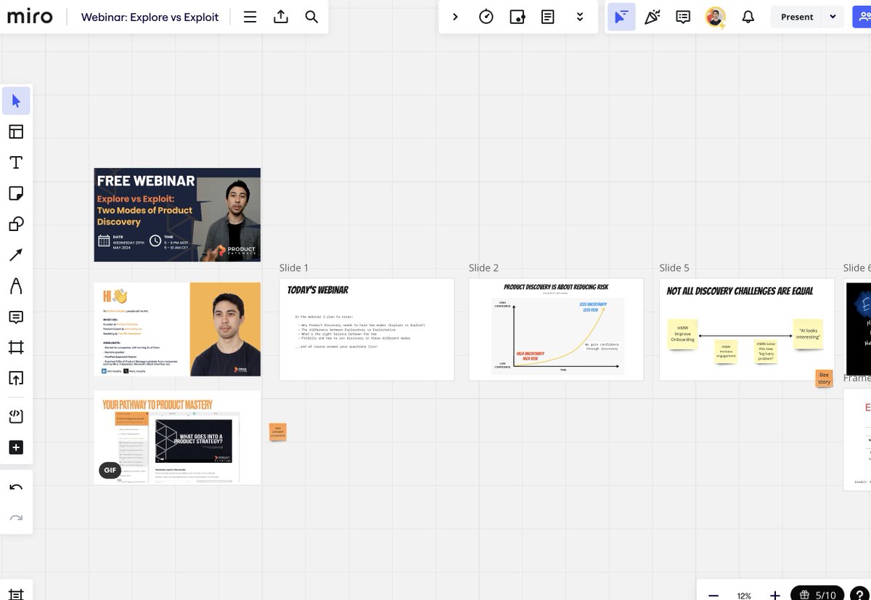Zoom in with the plus control

(774, 595)
